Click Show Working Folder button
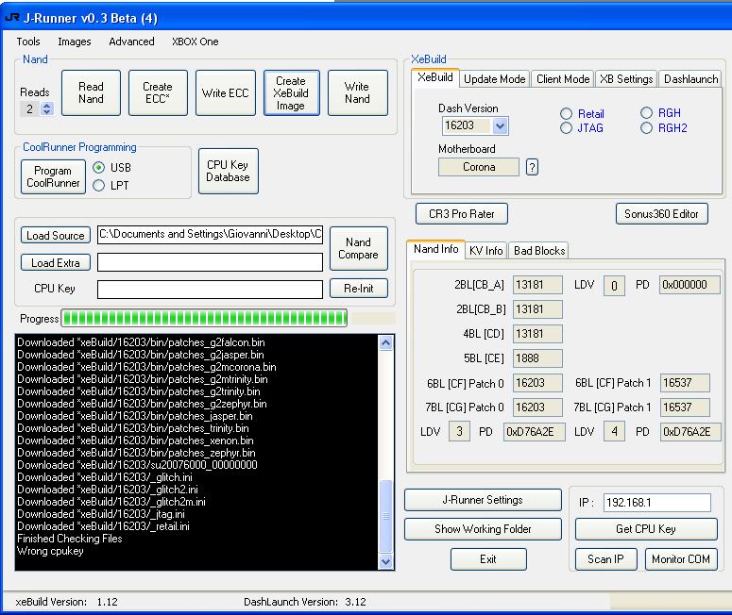The height and width of the screenshot is (615, 732). 483,529
